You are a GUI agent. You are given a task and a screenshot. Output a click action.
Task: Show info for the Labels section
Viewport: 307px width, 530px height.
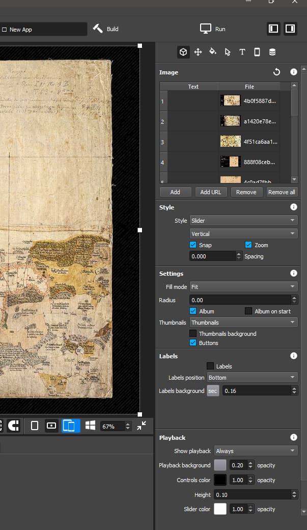tap(293, 356)
